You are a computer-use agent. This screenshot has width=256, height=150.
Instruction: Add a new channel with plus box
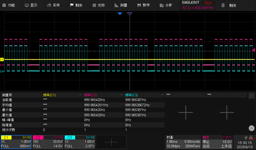tap(111, 142)
